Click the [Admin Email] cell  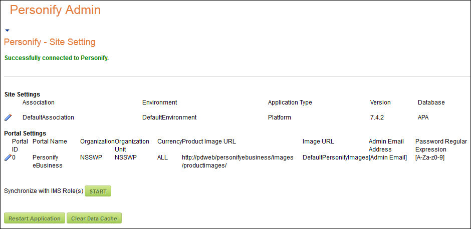tap(388, 157)
